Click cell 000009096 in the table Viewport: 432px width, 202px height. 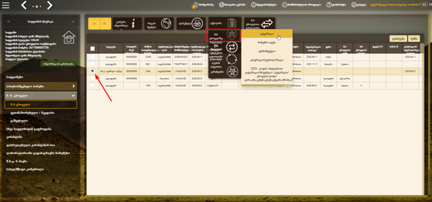131,64
